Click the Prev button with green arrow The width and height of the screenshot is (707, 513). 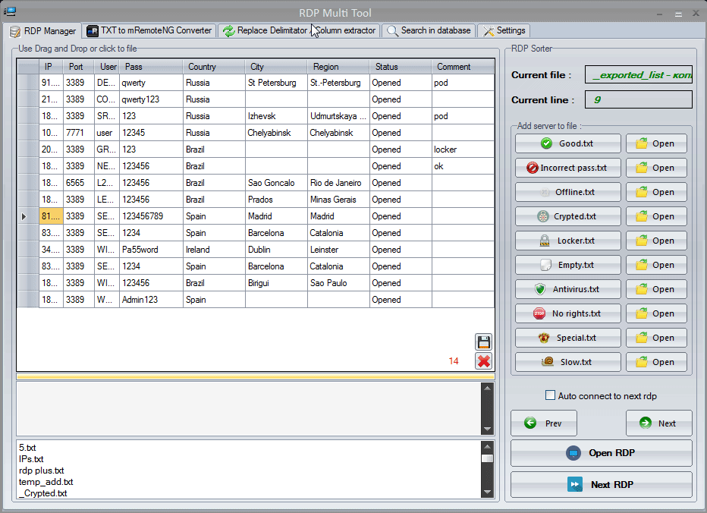[x=543, y=423]
